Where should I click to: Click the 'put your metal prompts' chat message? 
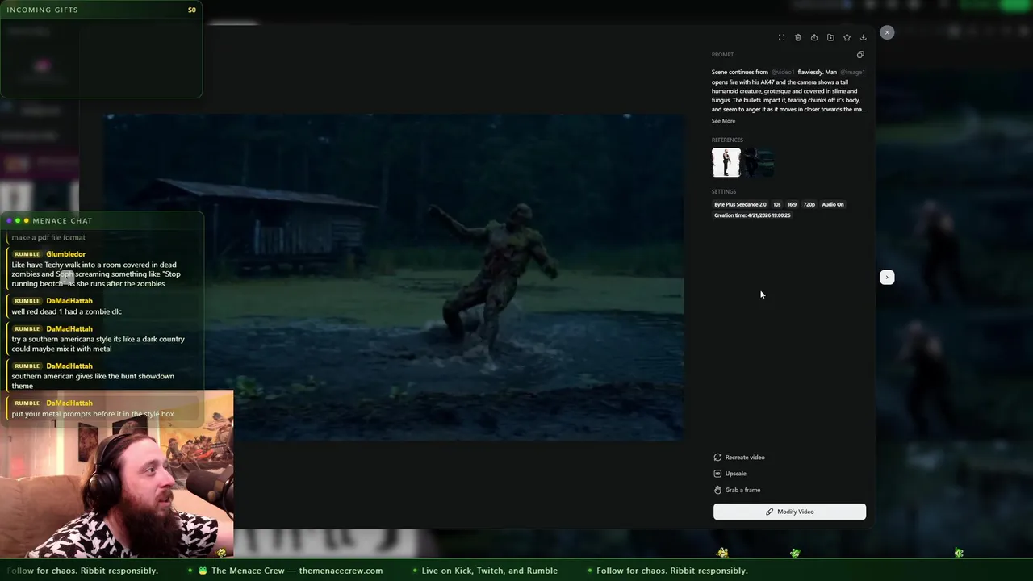tap(93, 414)
